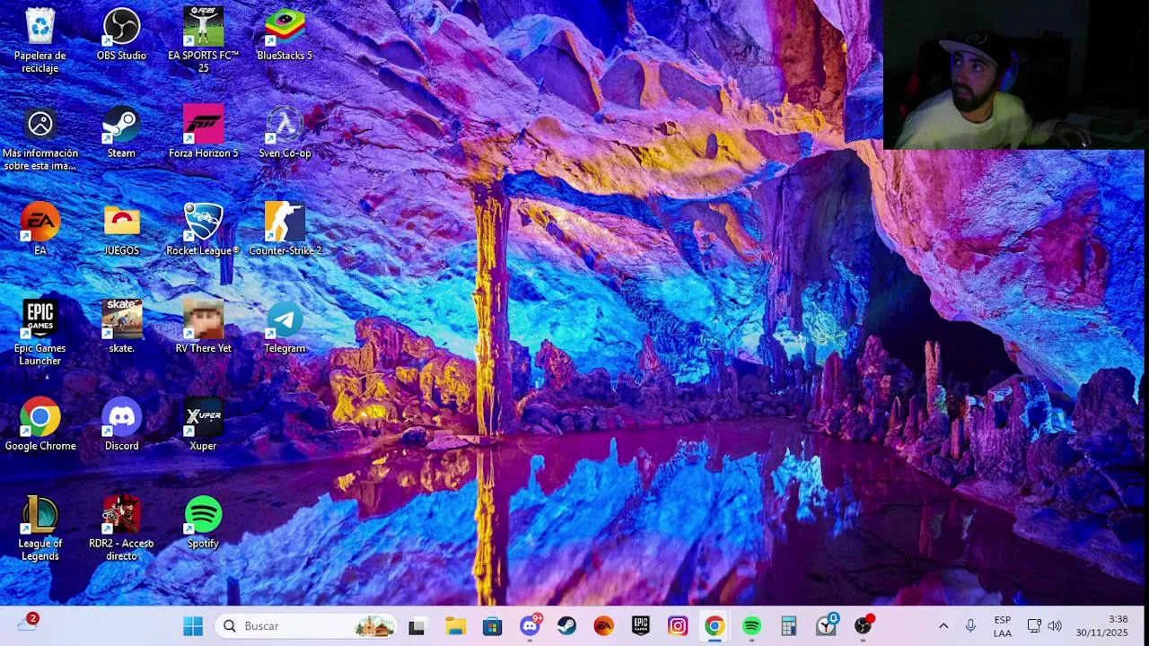1149x646 pixels.
Task: Open BlueStacks 5 desktop shortcut
Action: coord(285,34)
